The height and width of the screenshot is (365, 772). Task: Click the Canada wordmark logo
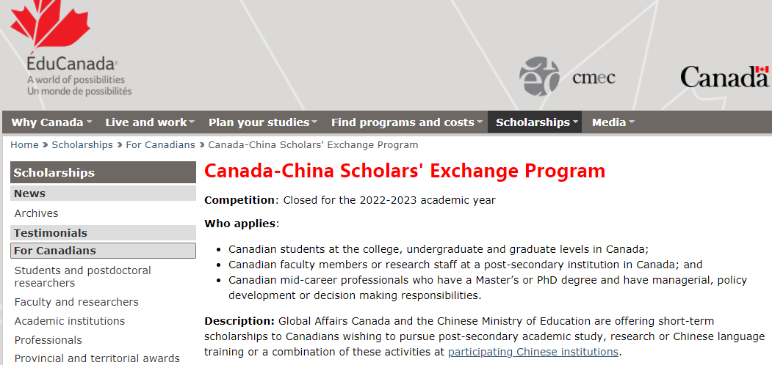pyautogui.click(x=724, y=77)
